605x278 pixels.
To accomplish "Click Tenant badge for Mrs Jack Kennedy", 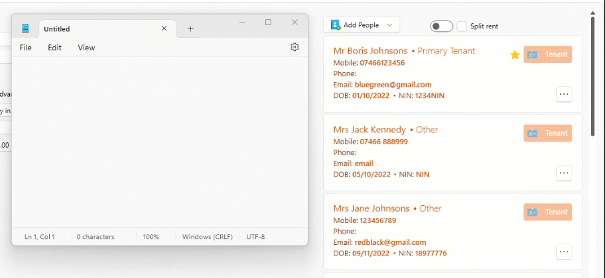I will click(x=547, y=133).
